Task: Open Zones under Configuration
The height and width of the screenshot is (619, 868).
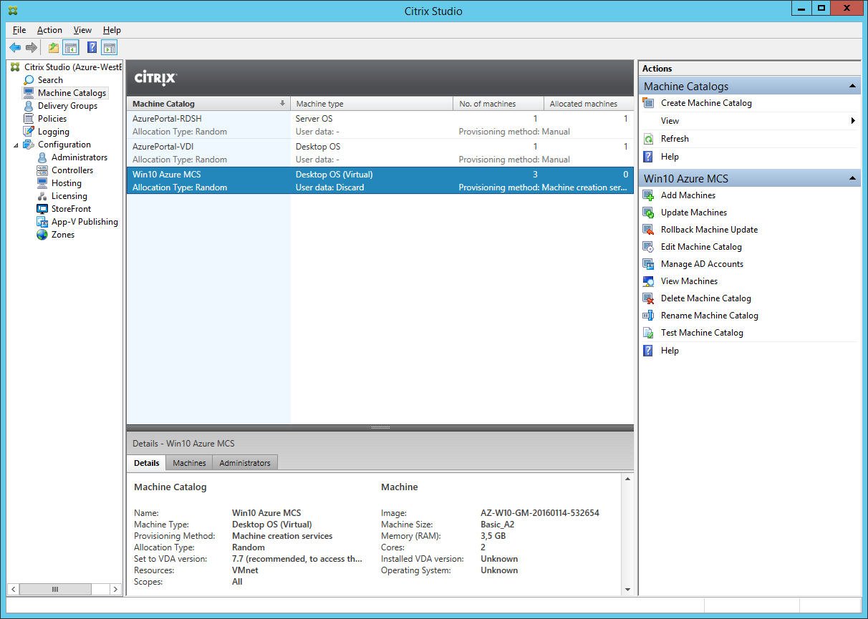Action: click(63, 235)
